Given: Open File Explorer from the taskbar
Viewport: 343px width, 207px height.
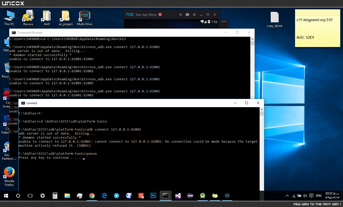Looking at the screenshot, I should tap(67, 196).
